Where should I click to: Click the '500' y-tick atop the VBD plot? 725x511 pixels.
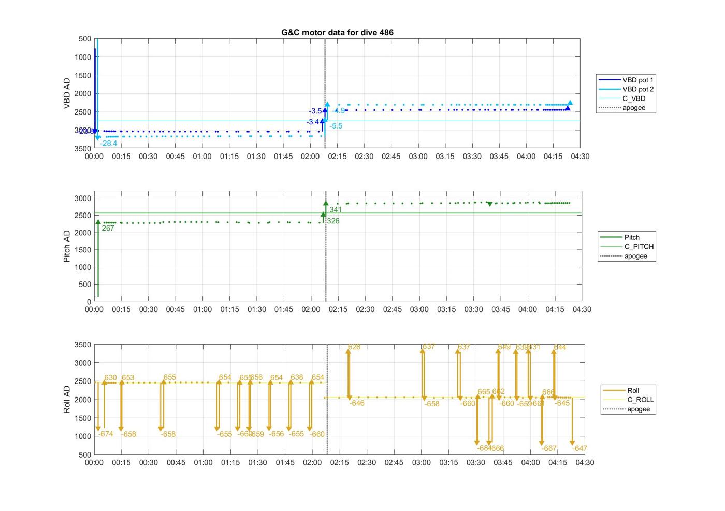coord(85,39)
